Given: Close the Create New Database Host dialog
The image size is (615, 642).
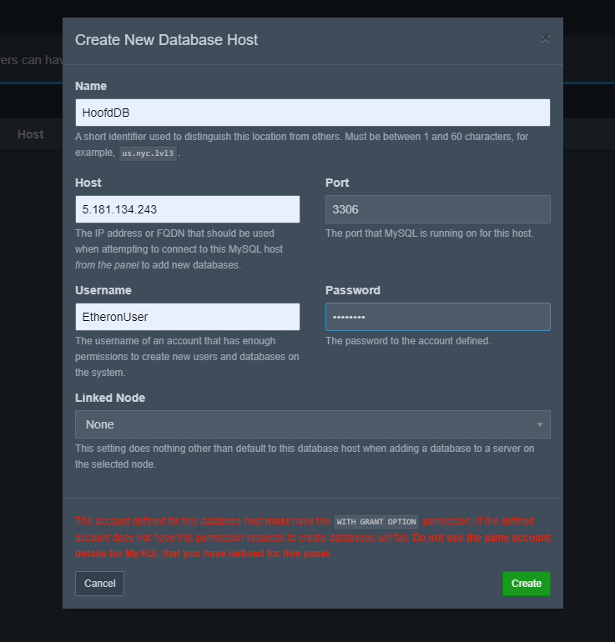Looking at the screenshot, I should tap(545, 38).
